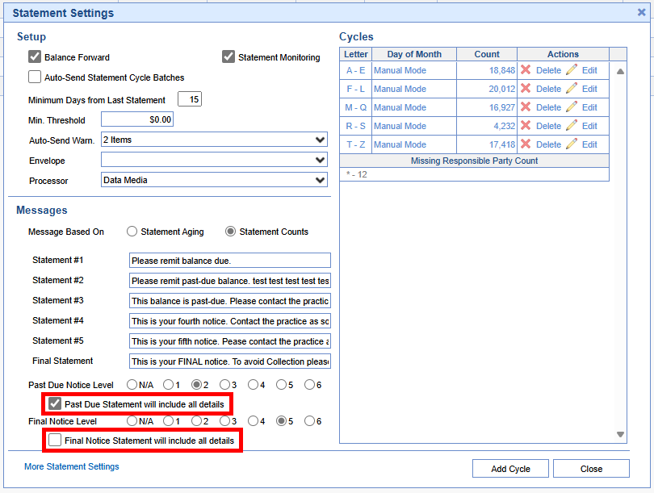Click the Statement #2 message field
The image size is (654, 493).
pos(230,281)
